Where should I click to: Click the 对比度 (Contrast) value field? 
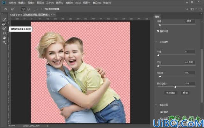click(190, 73)
